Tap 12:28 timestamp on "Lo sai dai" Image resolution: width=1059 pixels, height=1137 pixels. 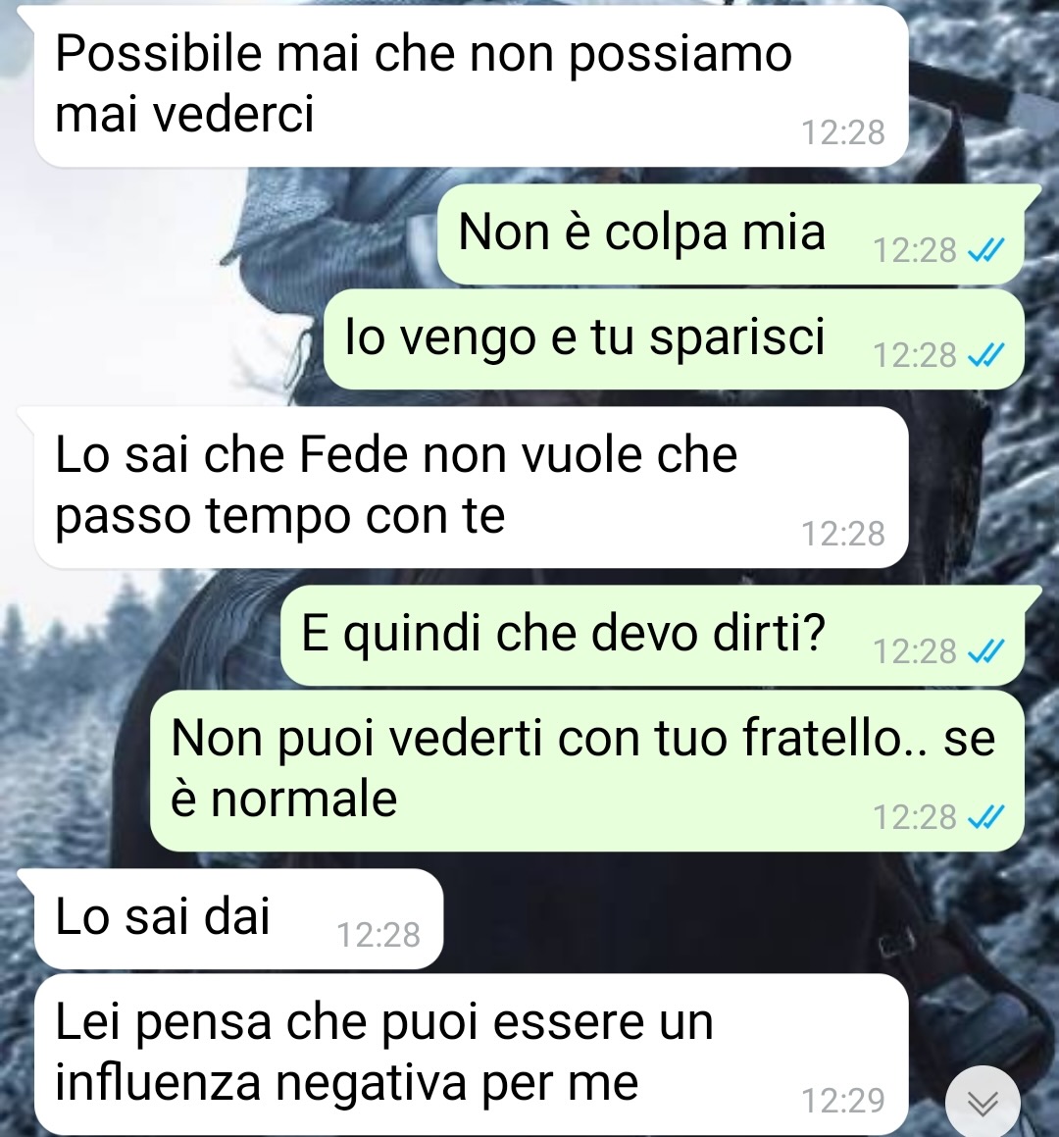click(x=378, y=935)
